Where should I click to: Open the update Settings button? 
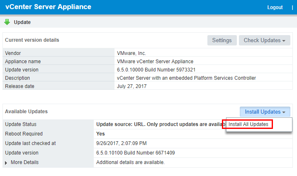pyautogui.click(x=222, y=40)
